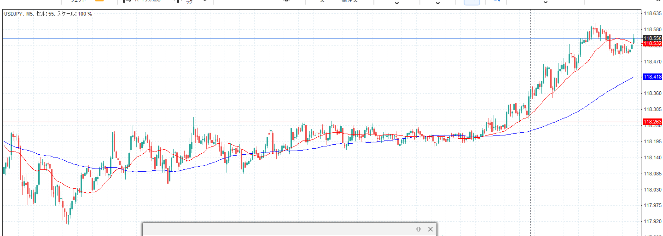Click the black 118.550 price label

click(652, 38)
